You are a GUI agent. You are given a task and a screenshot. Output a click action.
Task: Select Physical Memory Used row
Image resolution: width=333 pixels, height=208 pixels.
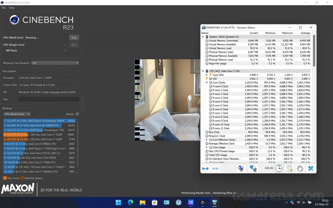[x=256, y=52]
